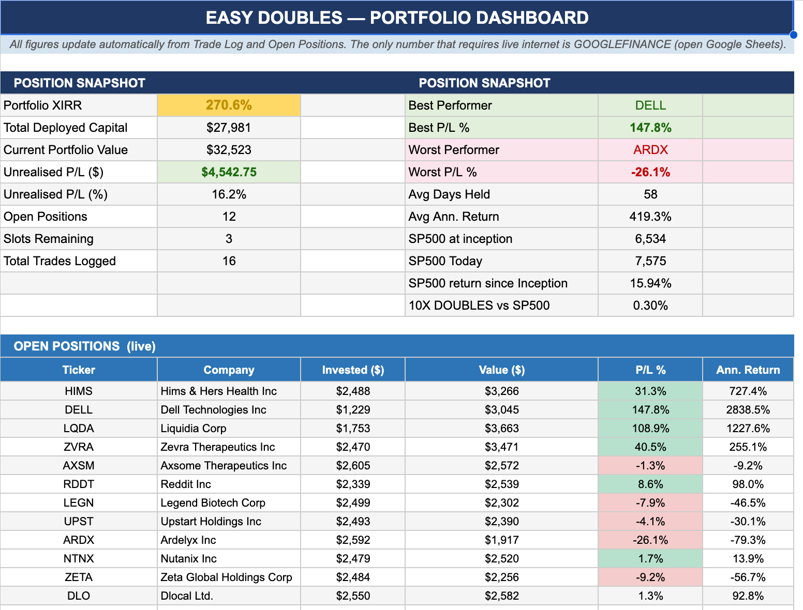803x610 pixels.
Task: Click the 2838.5% annual return for DELL
Action: pyautogui.click(x=748, y=410)
